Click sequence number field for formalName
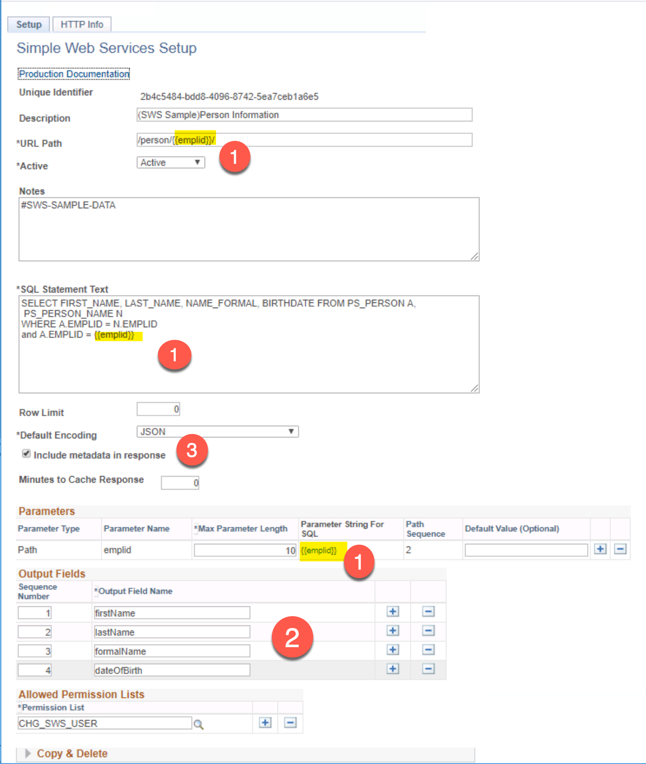This screenshot has height=764, width=646. pos(35,651)
